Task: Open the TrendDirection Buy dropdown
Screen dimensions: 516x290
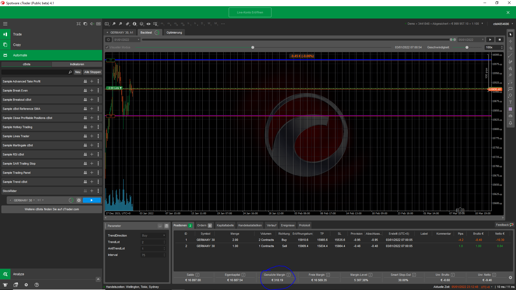Action: coord(153,236)
